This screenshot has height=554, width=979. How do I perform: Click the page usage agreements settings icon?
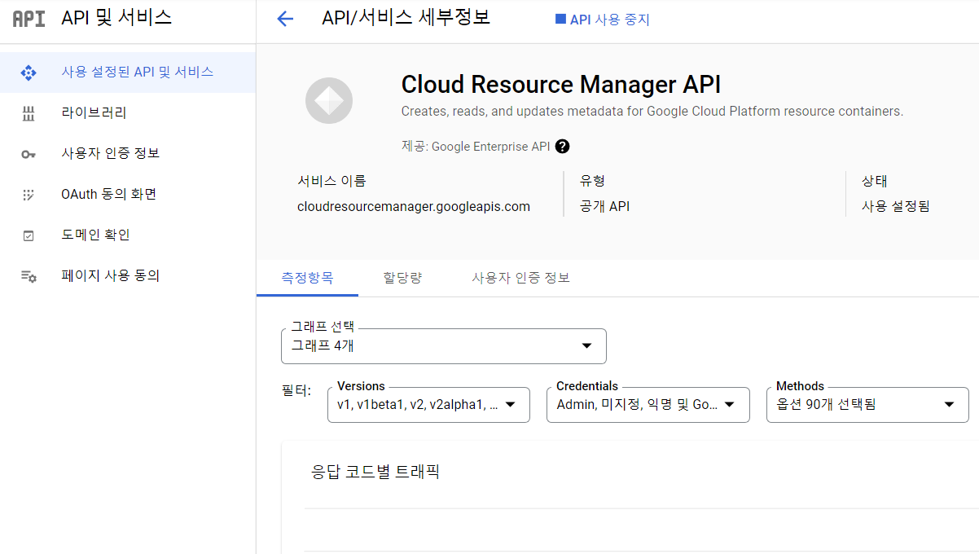[29, 276]
